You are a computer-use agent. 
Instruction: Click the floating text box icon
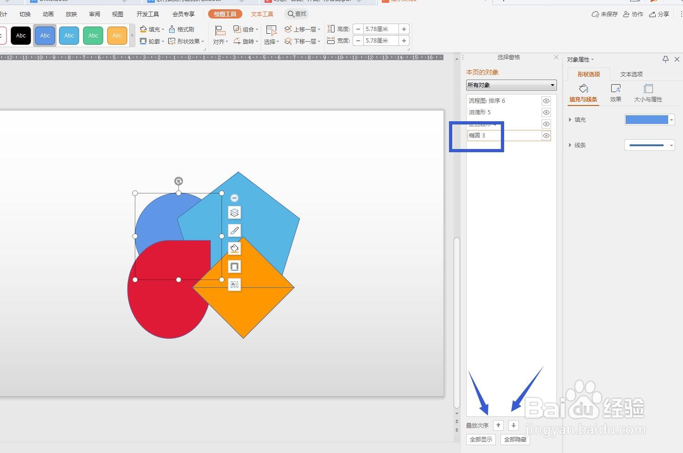pos(234,285)
